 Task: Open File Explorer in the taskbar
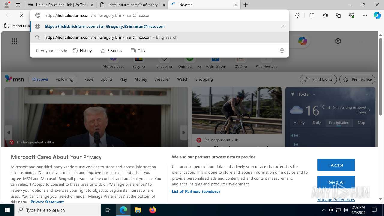(x=138, y=210)
